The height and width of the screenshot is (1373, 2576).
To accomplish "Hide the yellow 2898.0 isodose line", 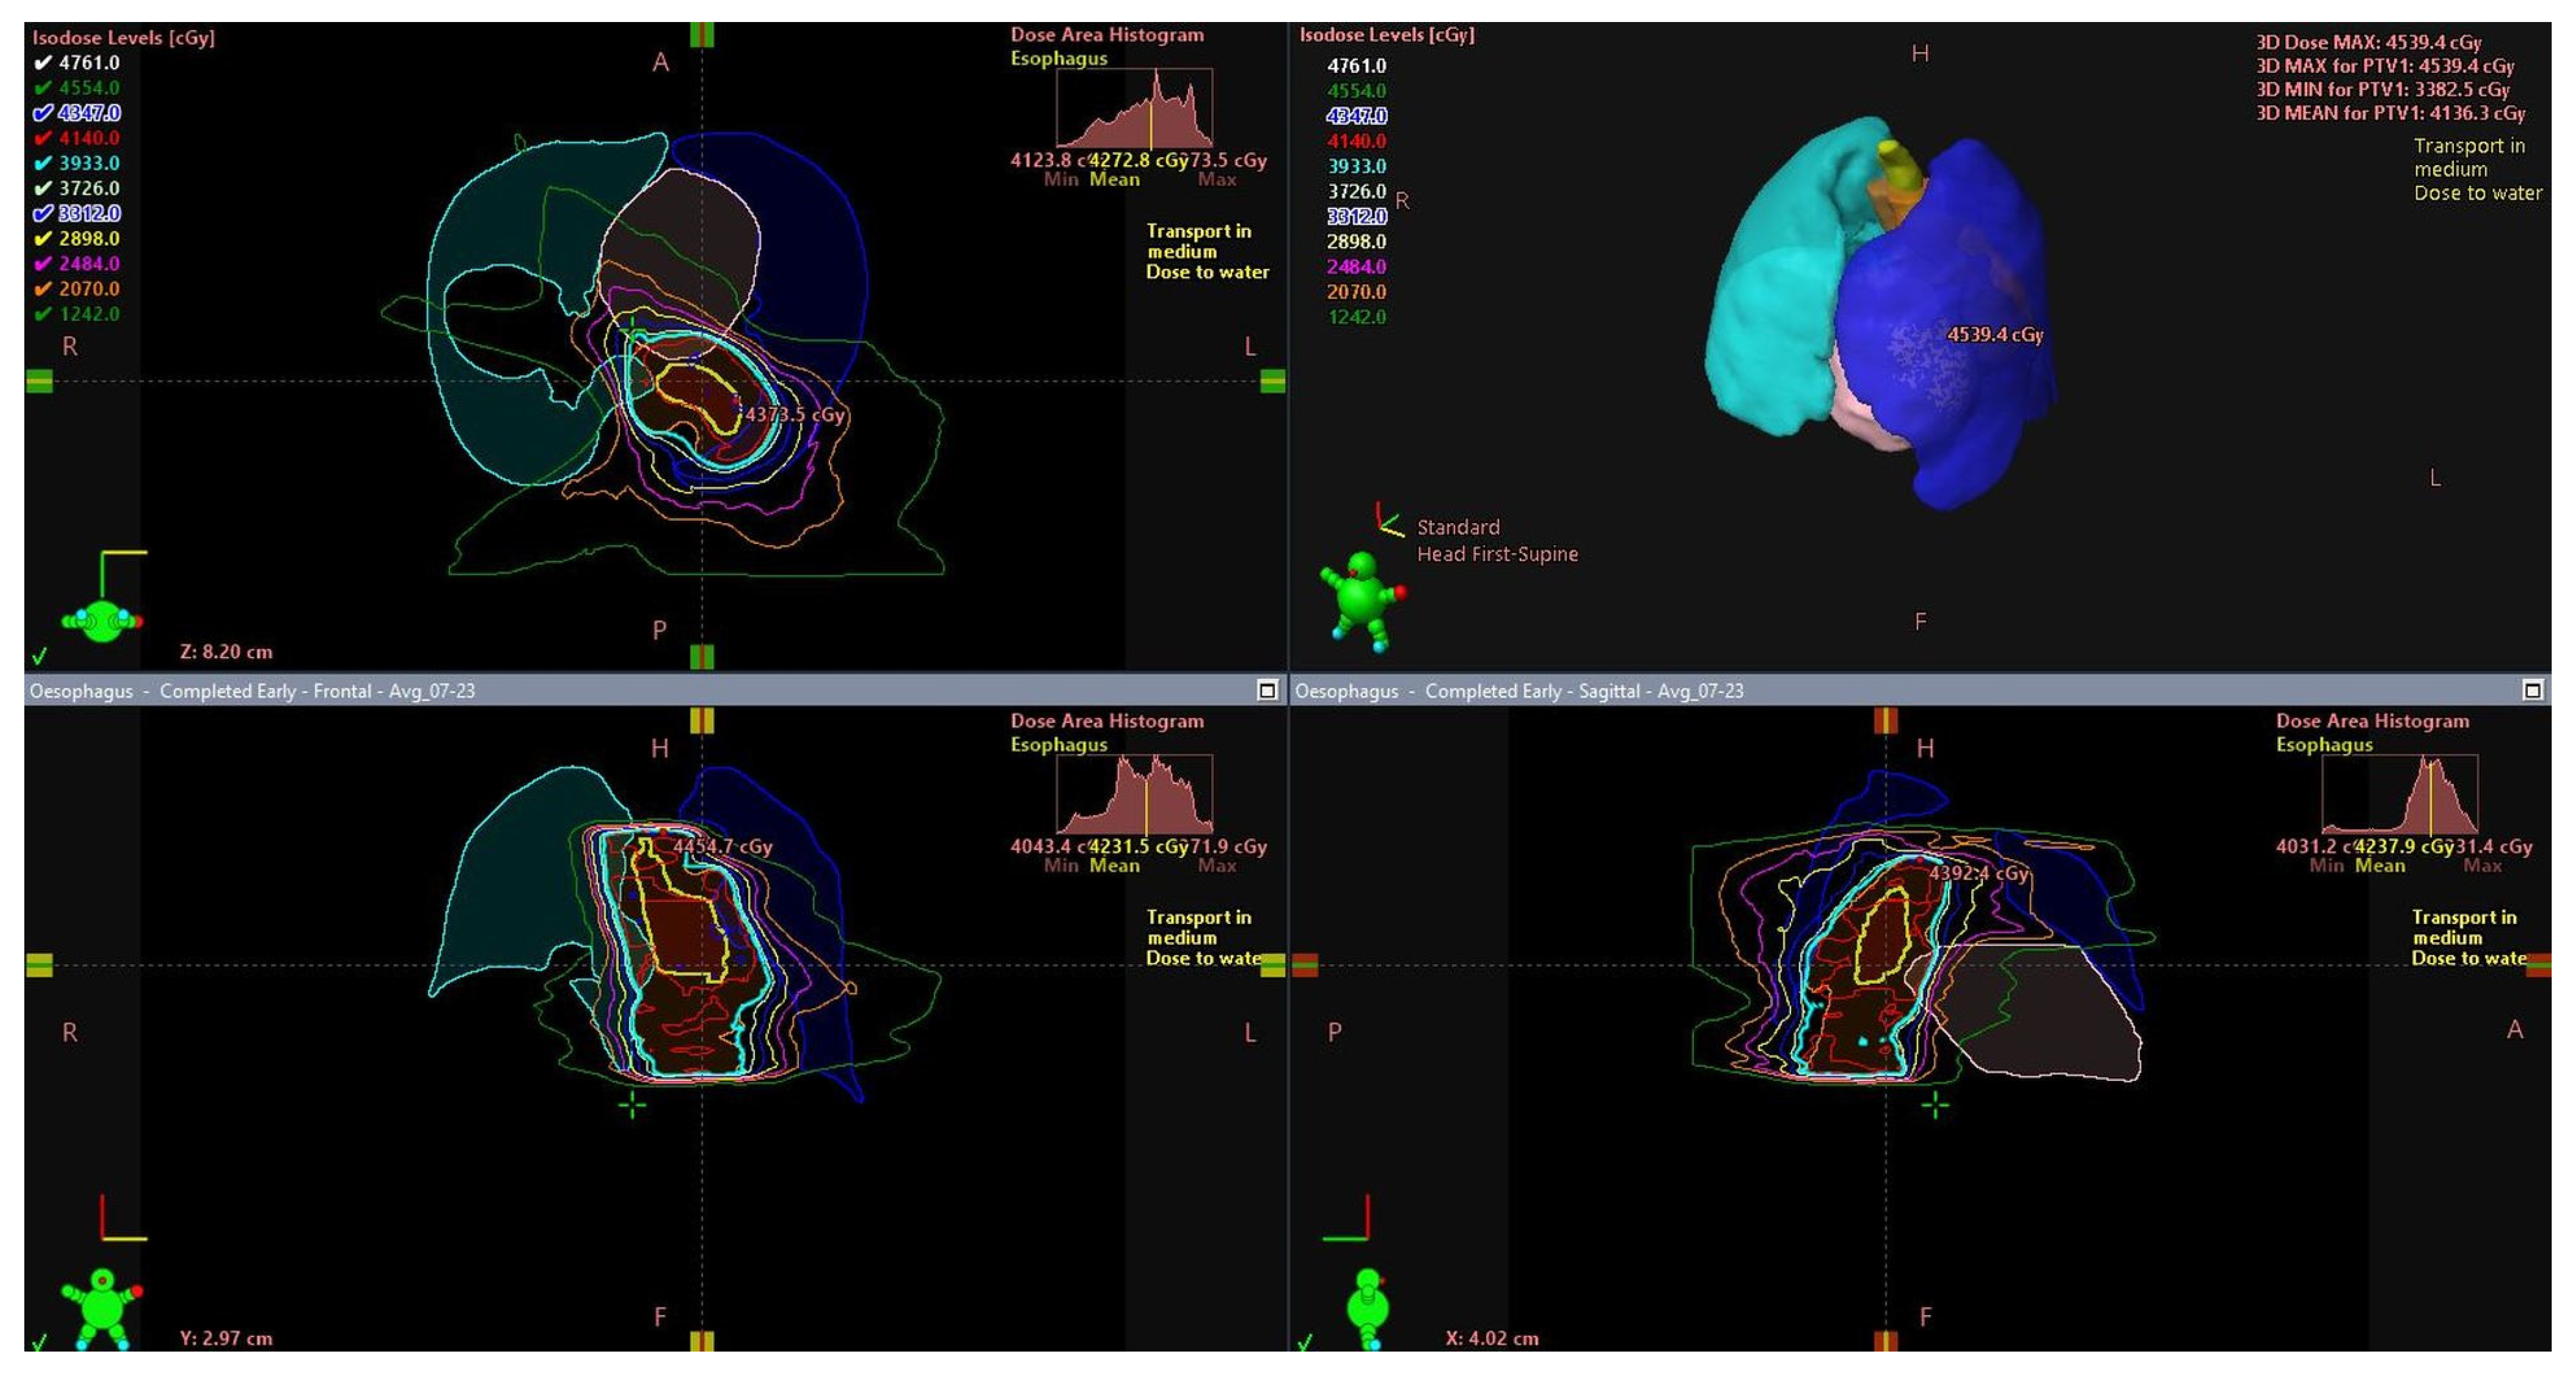I will pos(43,239).
